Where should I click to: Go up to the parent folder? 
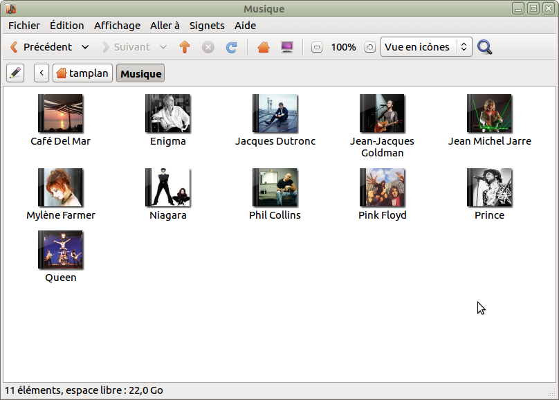[x=185, y=47]
